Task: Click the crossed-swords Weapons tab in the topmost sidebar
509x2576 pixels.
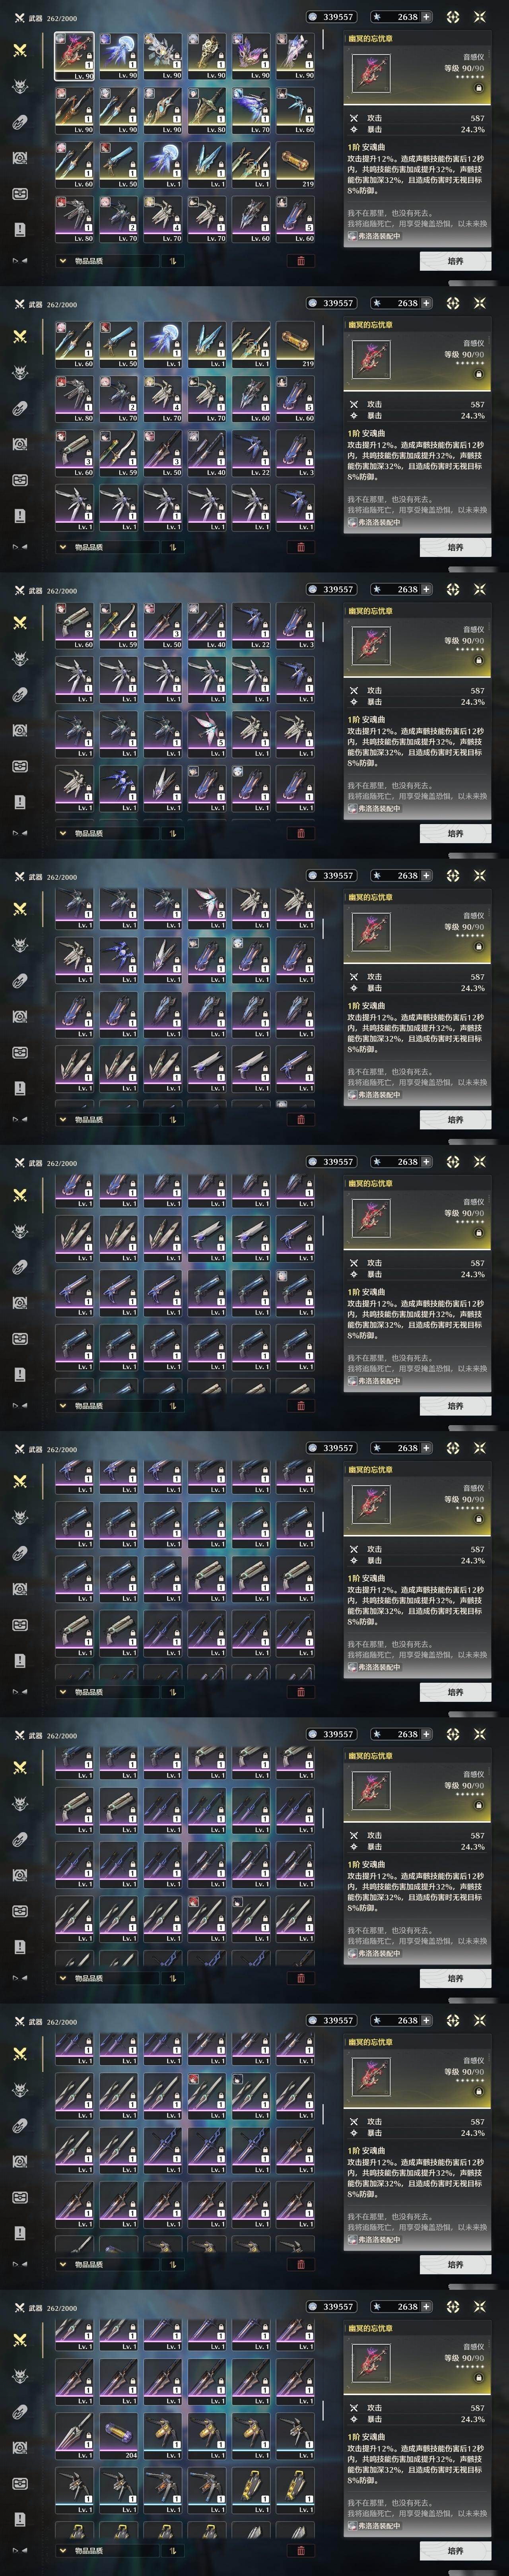Action: (20, 50)
